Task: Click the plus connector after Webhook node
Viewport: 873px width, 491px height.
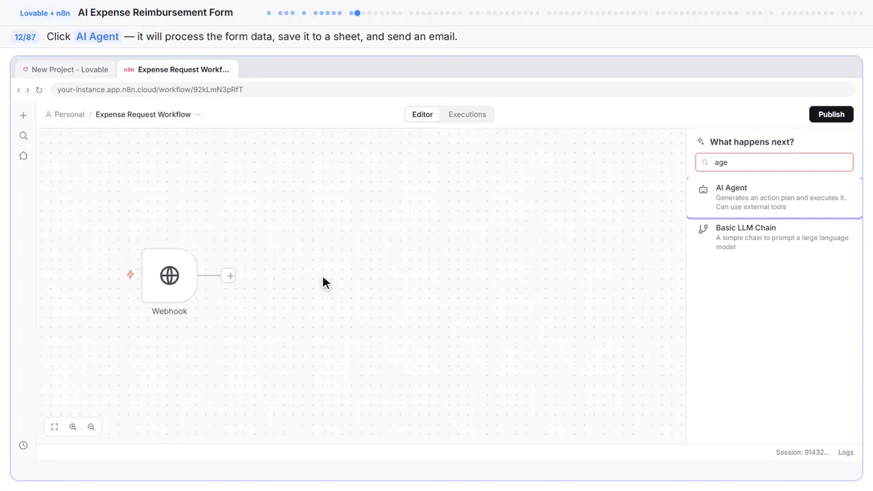Action: (230, 276)
